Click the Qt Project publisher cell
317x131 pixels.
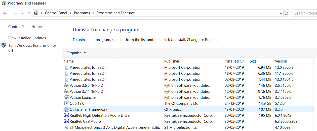click(173, 109)
